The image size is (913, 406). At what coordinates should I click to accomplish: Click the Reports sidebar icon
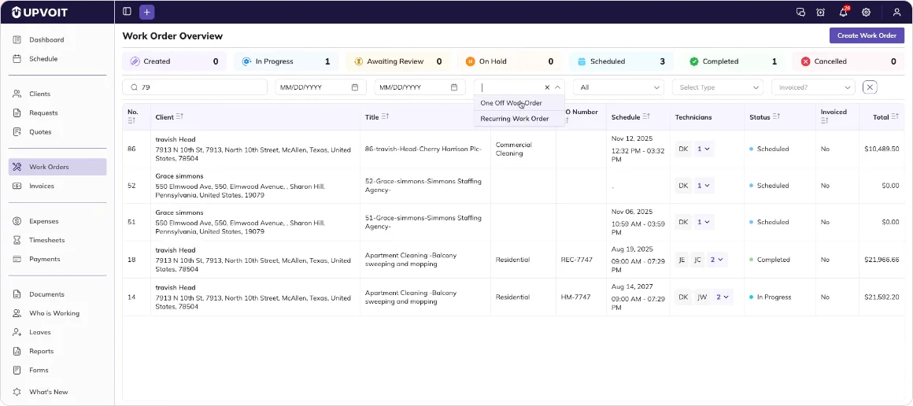point(17,351)
